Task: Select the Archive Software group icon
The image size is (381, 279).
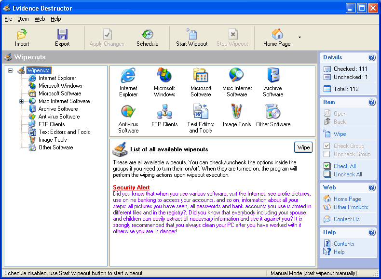Action: (x=273, y=75)
